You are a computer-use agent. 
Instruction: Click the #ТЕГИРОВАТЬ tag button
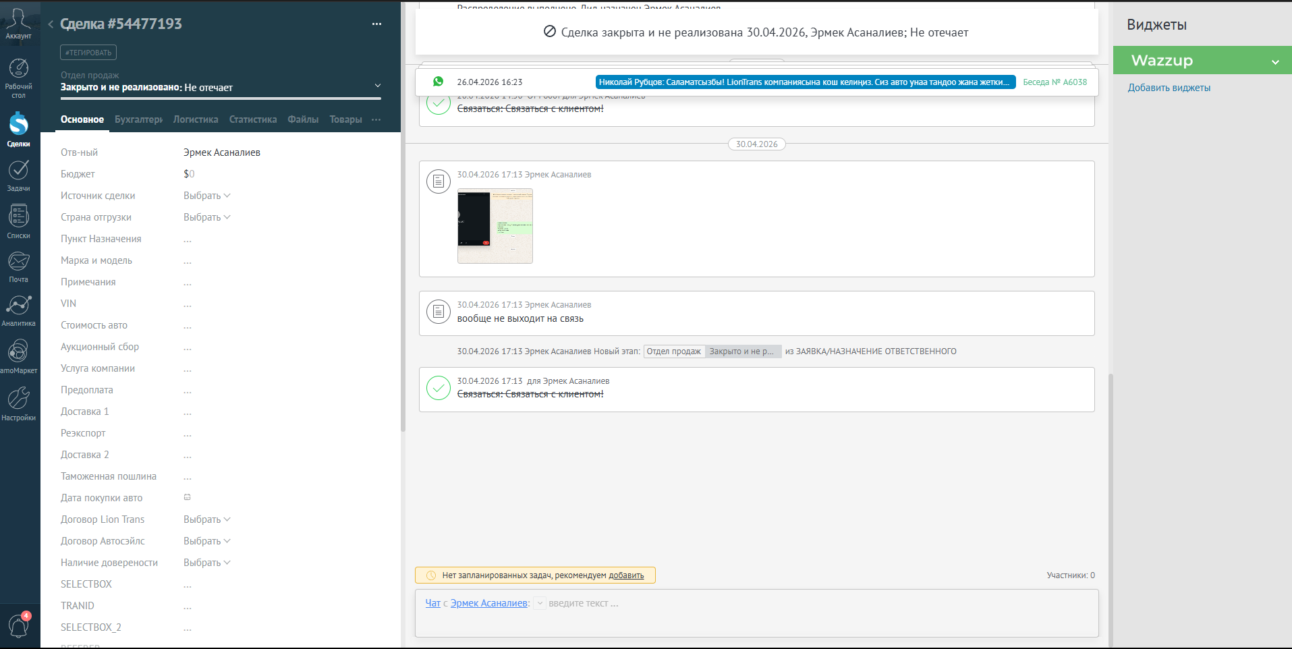(x=88, y=53)
